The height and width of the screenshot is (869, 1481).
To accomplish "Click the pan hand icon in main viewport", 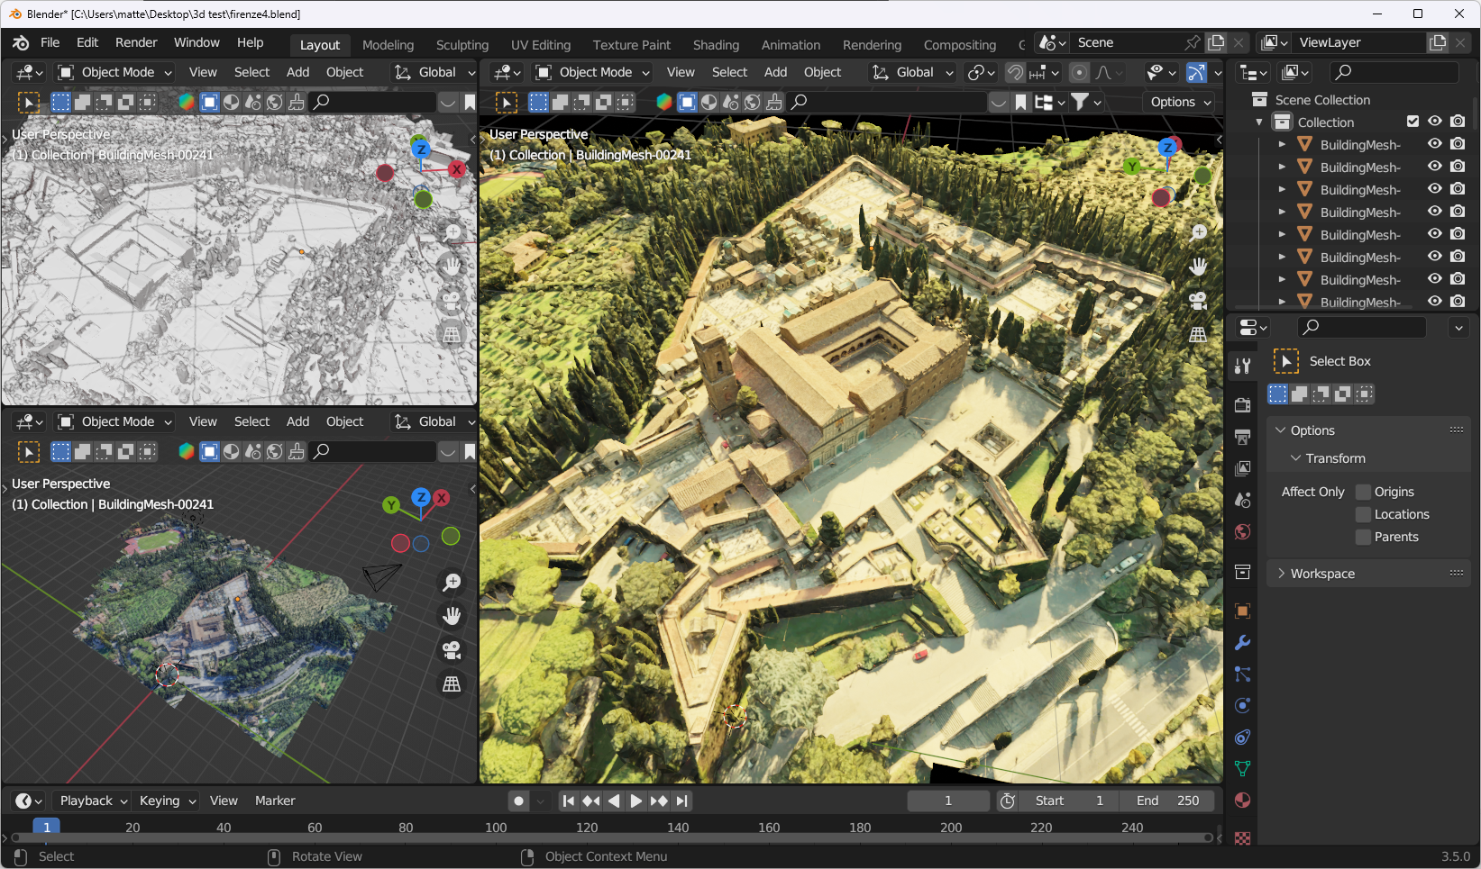I will coord(1198,267).
